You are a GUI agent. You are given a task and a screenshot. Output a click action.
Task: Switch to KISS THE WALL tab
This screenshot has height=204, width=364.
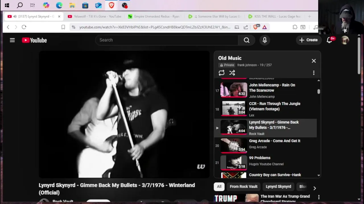pos(275,16)
